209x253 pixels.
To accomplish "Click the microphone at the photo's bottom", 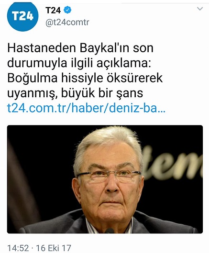I will [x=110, y=231].
